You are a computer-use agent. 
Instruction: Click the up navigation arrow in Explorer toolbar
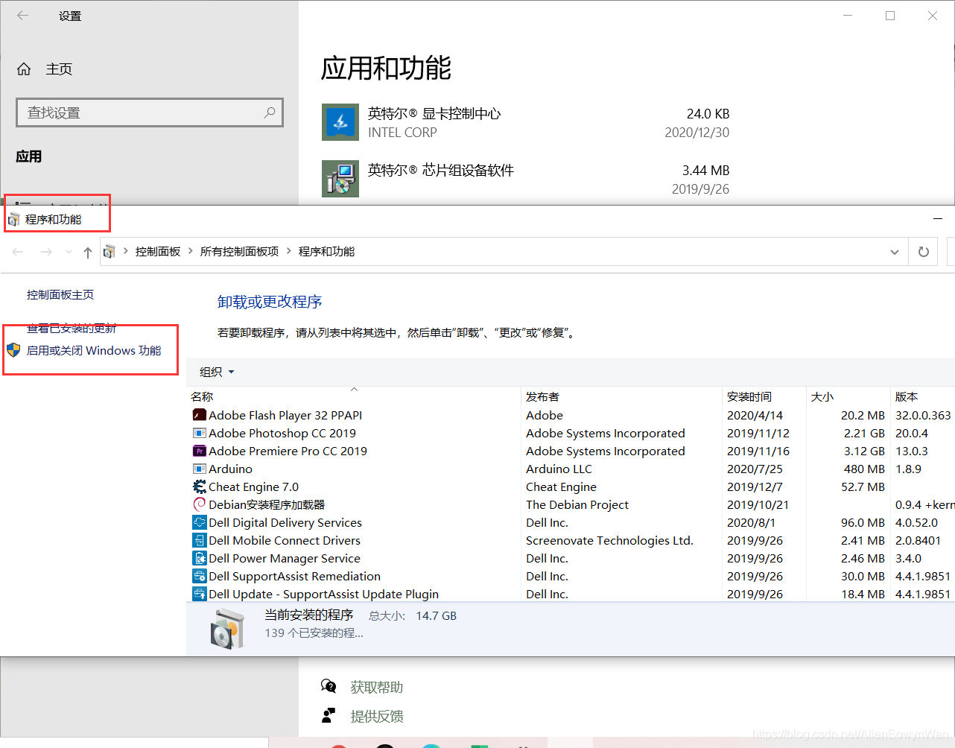coord(87,251)
